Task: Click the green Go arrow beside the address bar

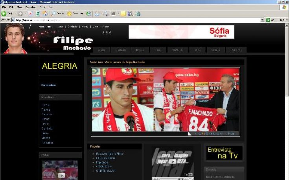Action: pyautogui.click(x=268, y=20)
